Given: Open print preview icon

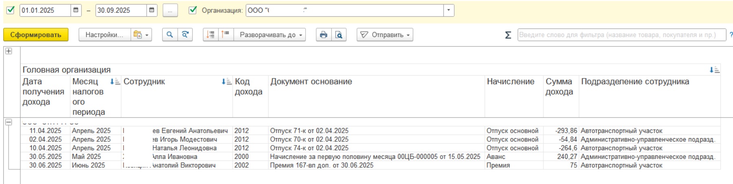Looking at the screenshot, I should pos(339,35).
